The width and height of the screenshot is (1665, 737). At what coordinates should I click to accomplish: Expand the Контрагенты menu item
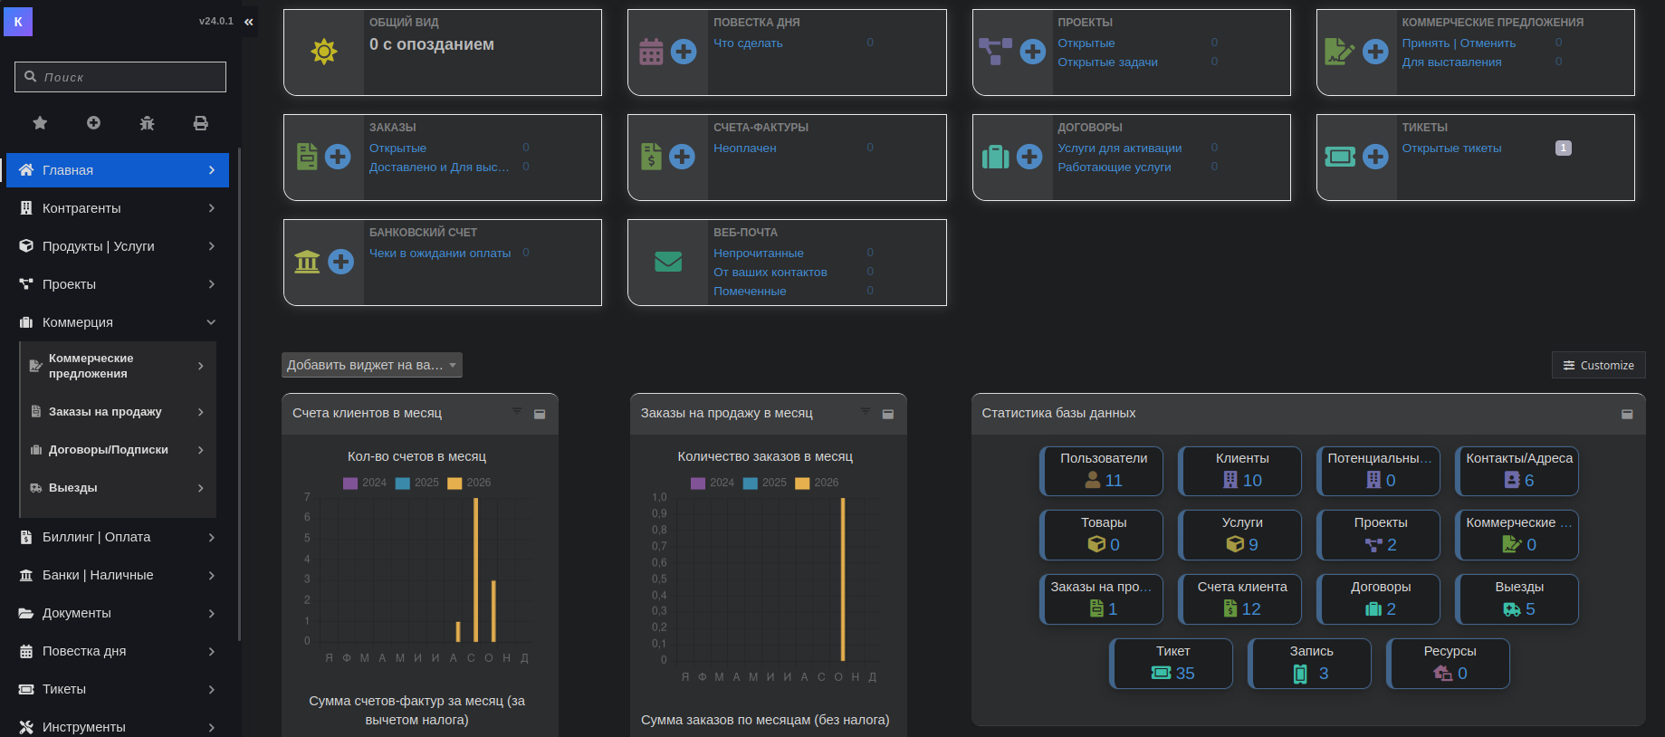pyautogui.click(x=118, y=208)
